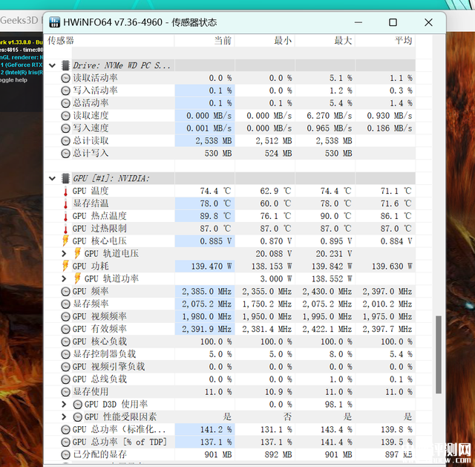Click the thermometer icon beside GPU 温度

(x=65, y=192)
